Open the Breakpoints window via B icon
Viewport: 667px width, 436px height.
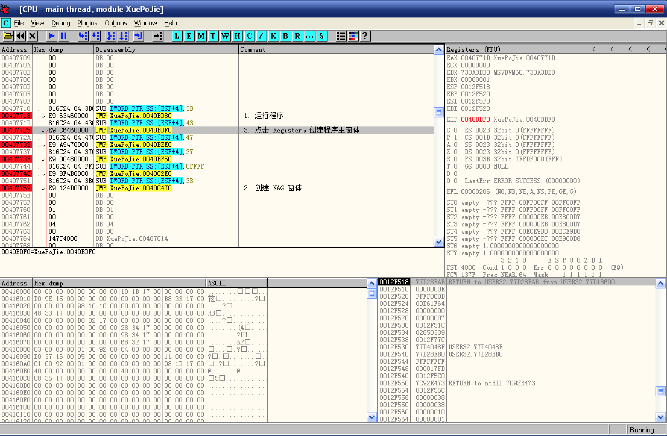(x=285, y=36)
